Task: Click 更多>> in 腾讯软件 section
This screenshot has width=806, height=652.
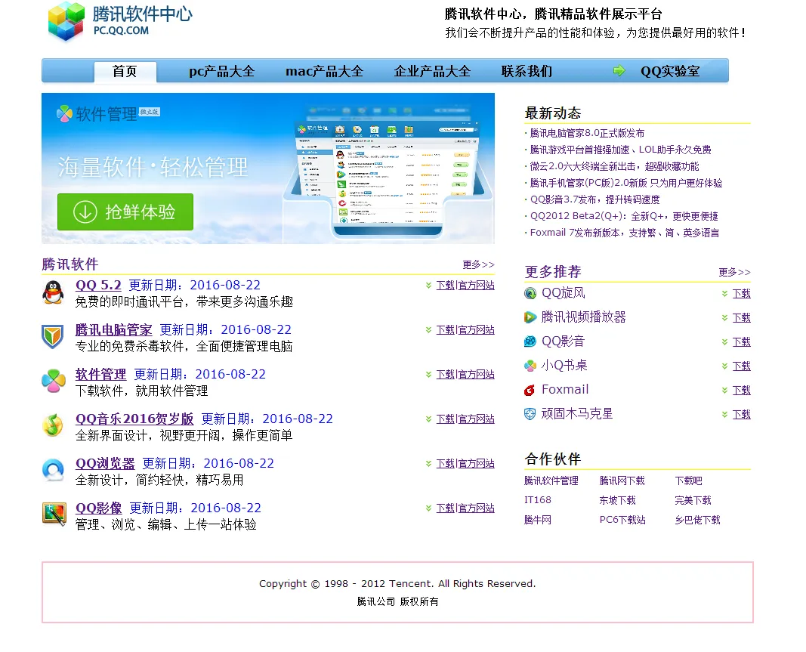Action: click(x=479, y=264)
